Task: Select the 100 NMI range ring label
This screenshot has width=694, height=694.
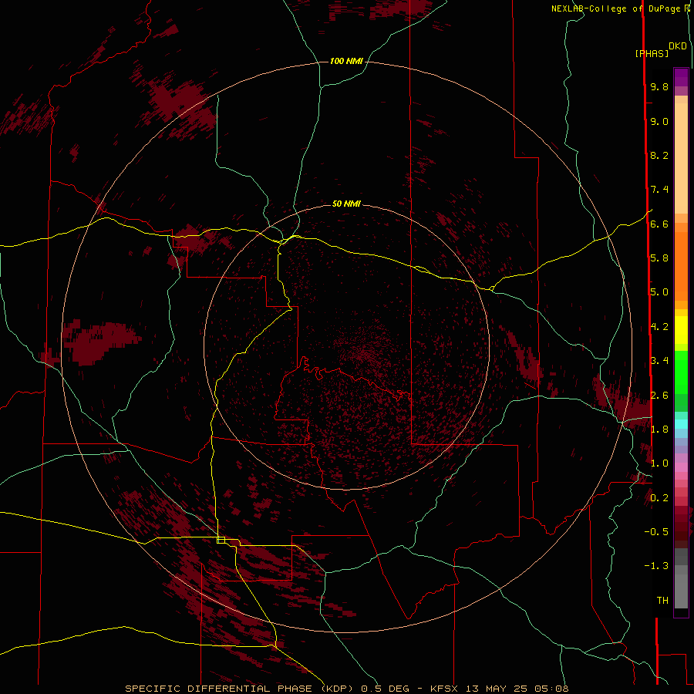Action: 346,61
